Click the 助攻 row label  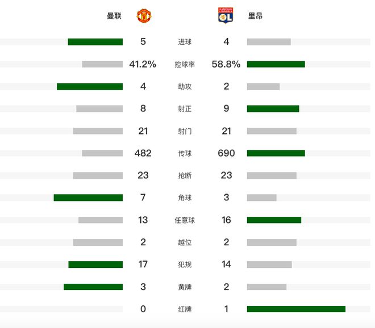tap(185, 87)
